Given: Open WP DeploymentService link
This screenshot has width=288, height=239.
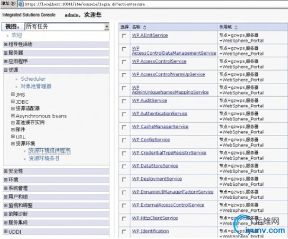Looking at the screenshot, I should [x=157, y=179].
